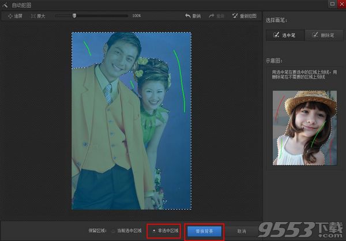Click the example girl thumbnail image

(x=304, y=128)
